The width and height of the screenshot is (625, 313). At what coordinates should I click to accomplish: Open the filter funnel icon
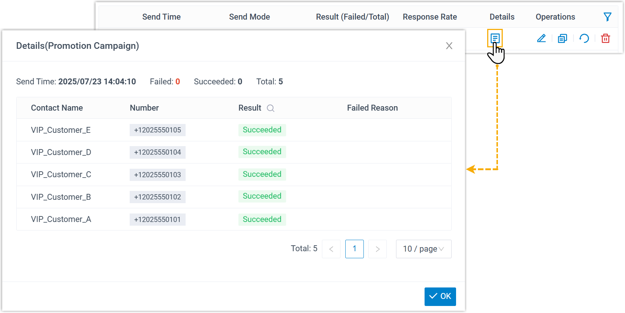click(x=607, y=17)
